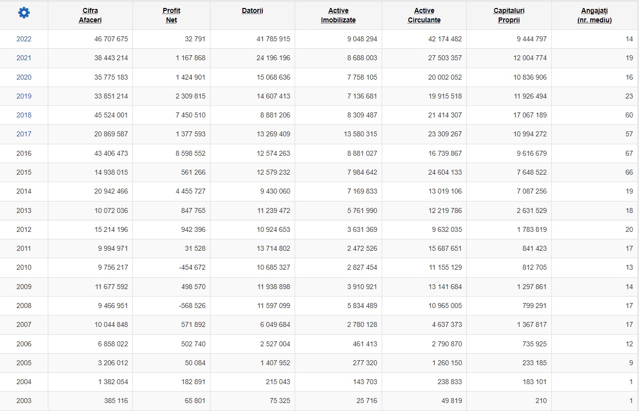Select the 2005 year cell

[24, 363]
